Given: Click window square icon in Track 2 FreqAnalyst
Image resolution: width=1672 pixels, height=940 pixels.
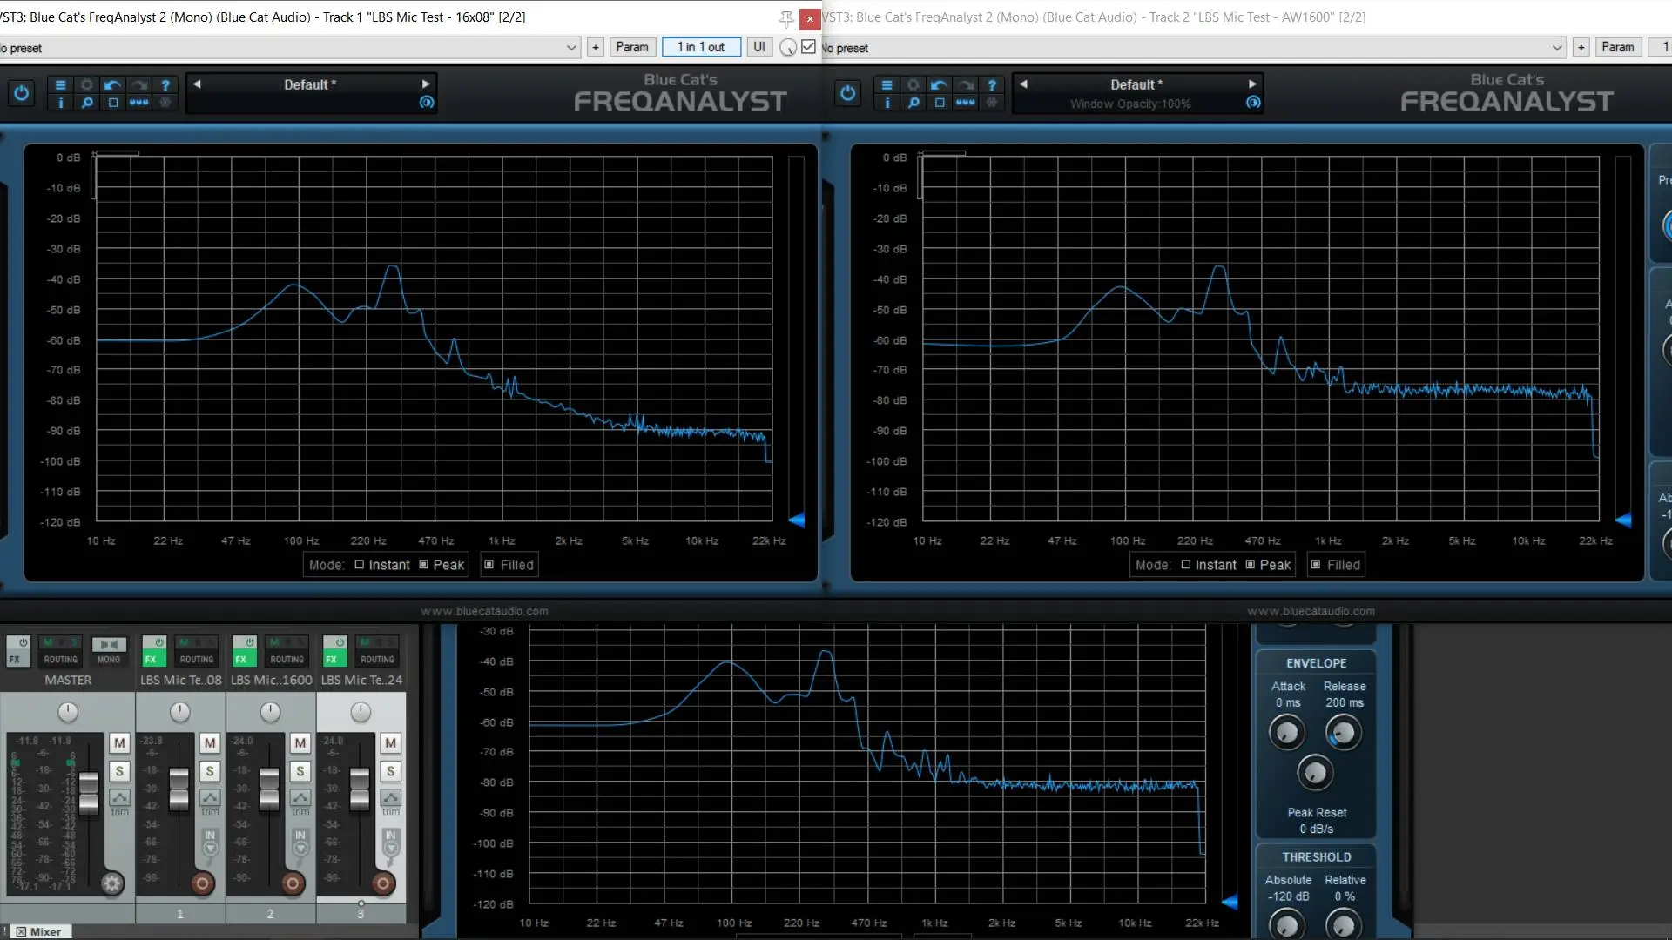Looking at the screenshot, I should pyautogui.click(x=939, y=103).
